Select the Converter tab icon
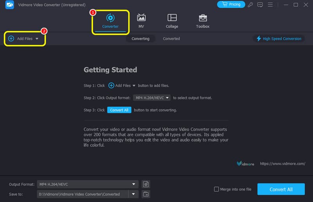313x202 pixels. click(110, 18)
